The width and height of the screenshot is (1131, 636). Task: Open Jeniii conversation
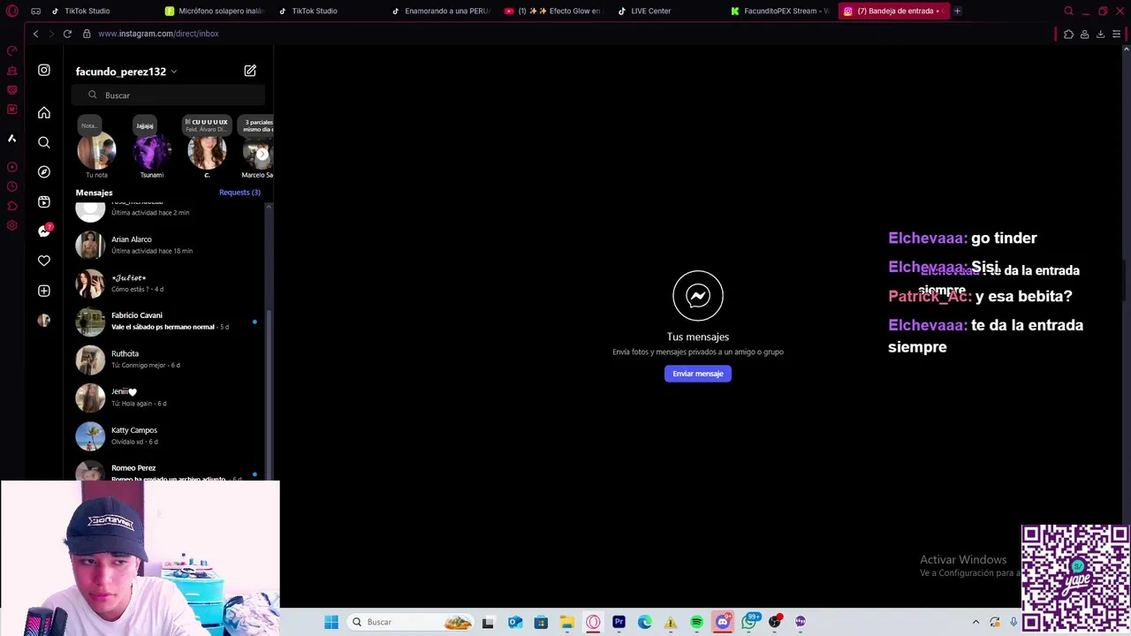coord(170,397)
